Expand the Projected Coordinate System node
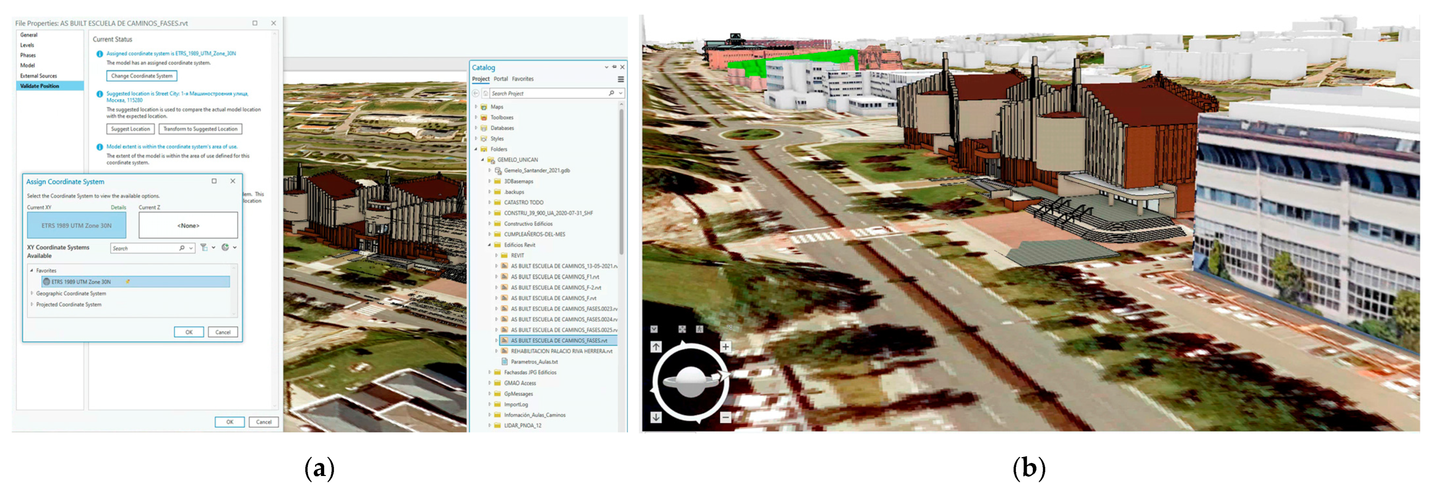 [x=32, y=304]
